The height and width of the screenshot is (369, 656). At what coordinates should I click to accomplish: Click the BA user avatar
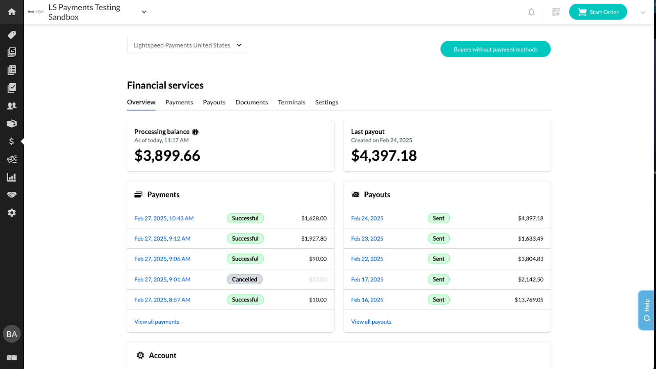point(12,334)
